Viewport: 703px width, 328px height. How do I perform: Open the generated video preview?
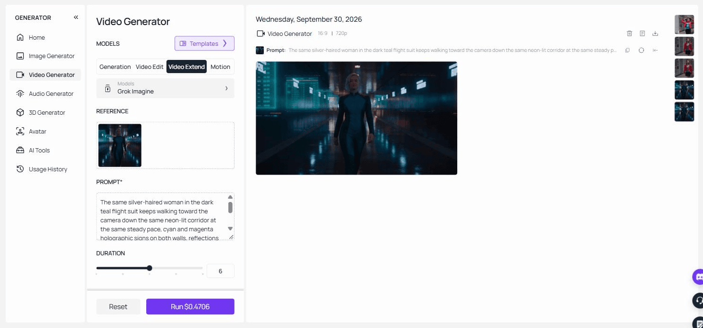356,118
